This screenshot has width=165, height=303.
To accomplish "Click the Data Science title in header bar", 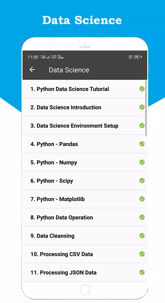I will [69, 70].
